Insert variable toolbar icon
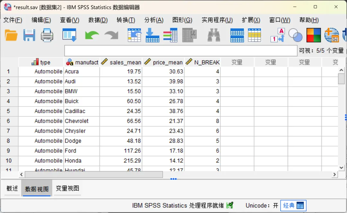The width and height of the screenshot is (347, 213). [x=254, y=35]
